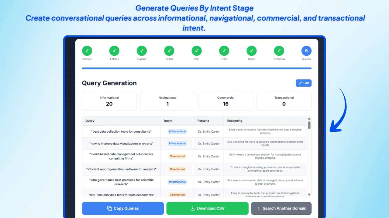Click the Domain step checkmark icon

[87, 51]
